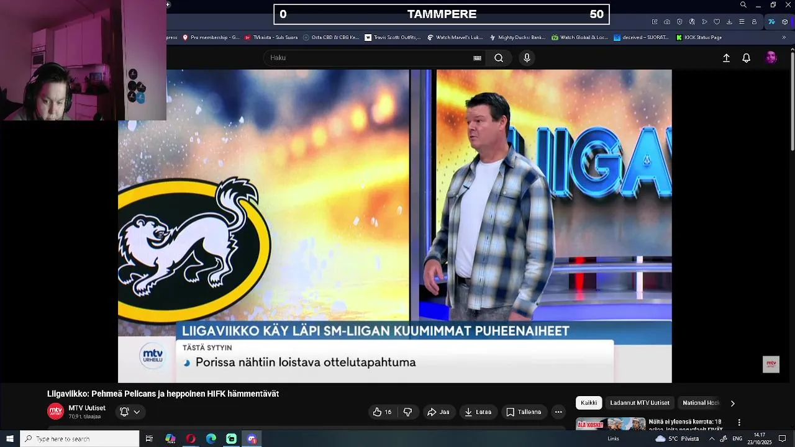Open the browser easy setup menu icon
This screenshot has width=795, height=447.
[x=742, y=22]
